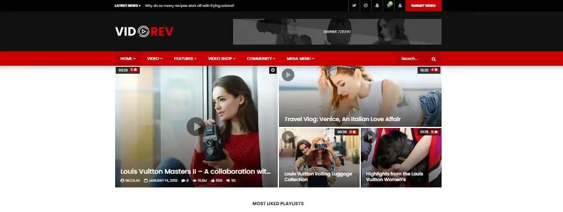This screenshot has width=563, height=212.
Task: Click the 3-star rating badge on Luggage video
Action: click(353, 132)
